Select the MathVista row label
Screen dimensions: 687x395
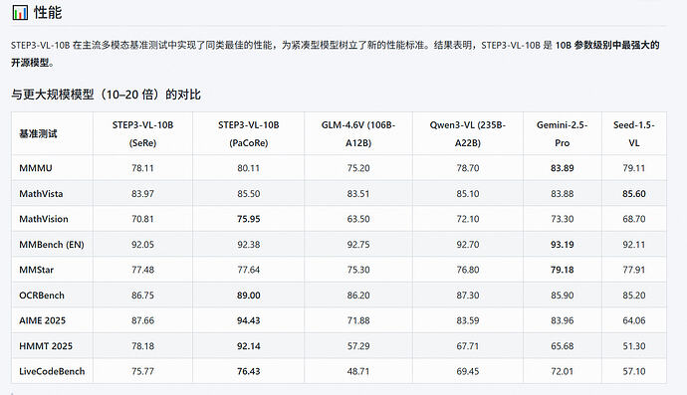[41, 194]
